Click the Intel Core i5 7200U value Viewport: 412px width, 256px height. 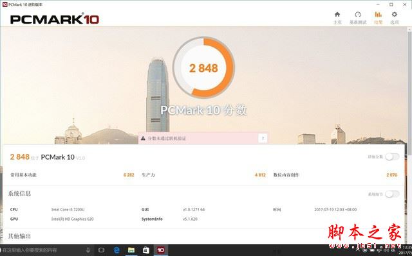point(68,209)
